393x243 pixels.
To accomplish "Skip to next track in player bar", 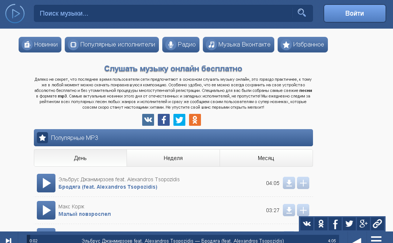I will click(x=9, y=240).
